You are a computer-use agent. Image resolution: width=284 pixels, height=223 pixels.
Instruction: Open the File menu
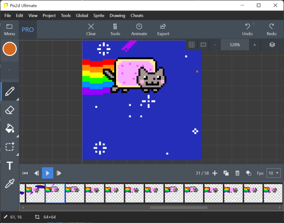point(7,16)
